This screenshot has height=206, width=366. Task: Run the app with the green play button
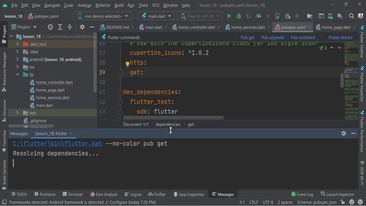229,16
